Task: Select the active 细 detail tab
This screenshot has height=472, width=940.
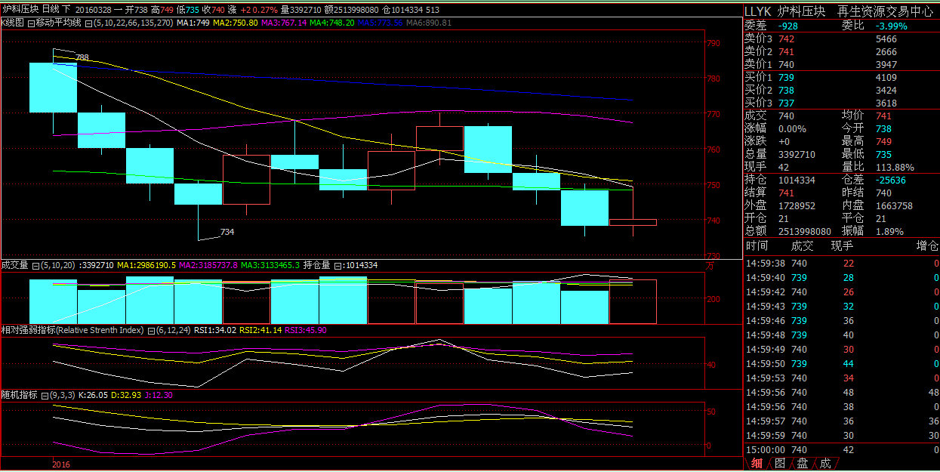Action: (x=757, y=463)
